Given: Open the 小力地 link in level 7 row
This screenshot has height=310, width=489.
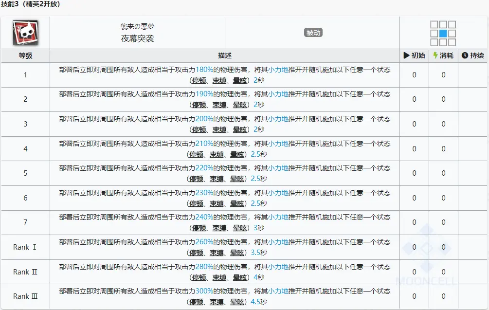Looking at the screenshot, I should (278, 217).
